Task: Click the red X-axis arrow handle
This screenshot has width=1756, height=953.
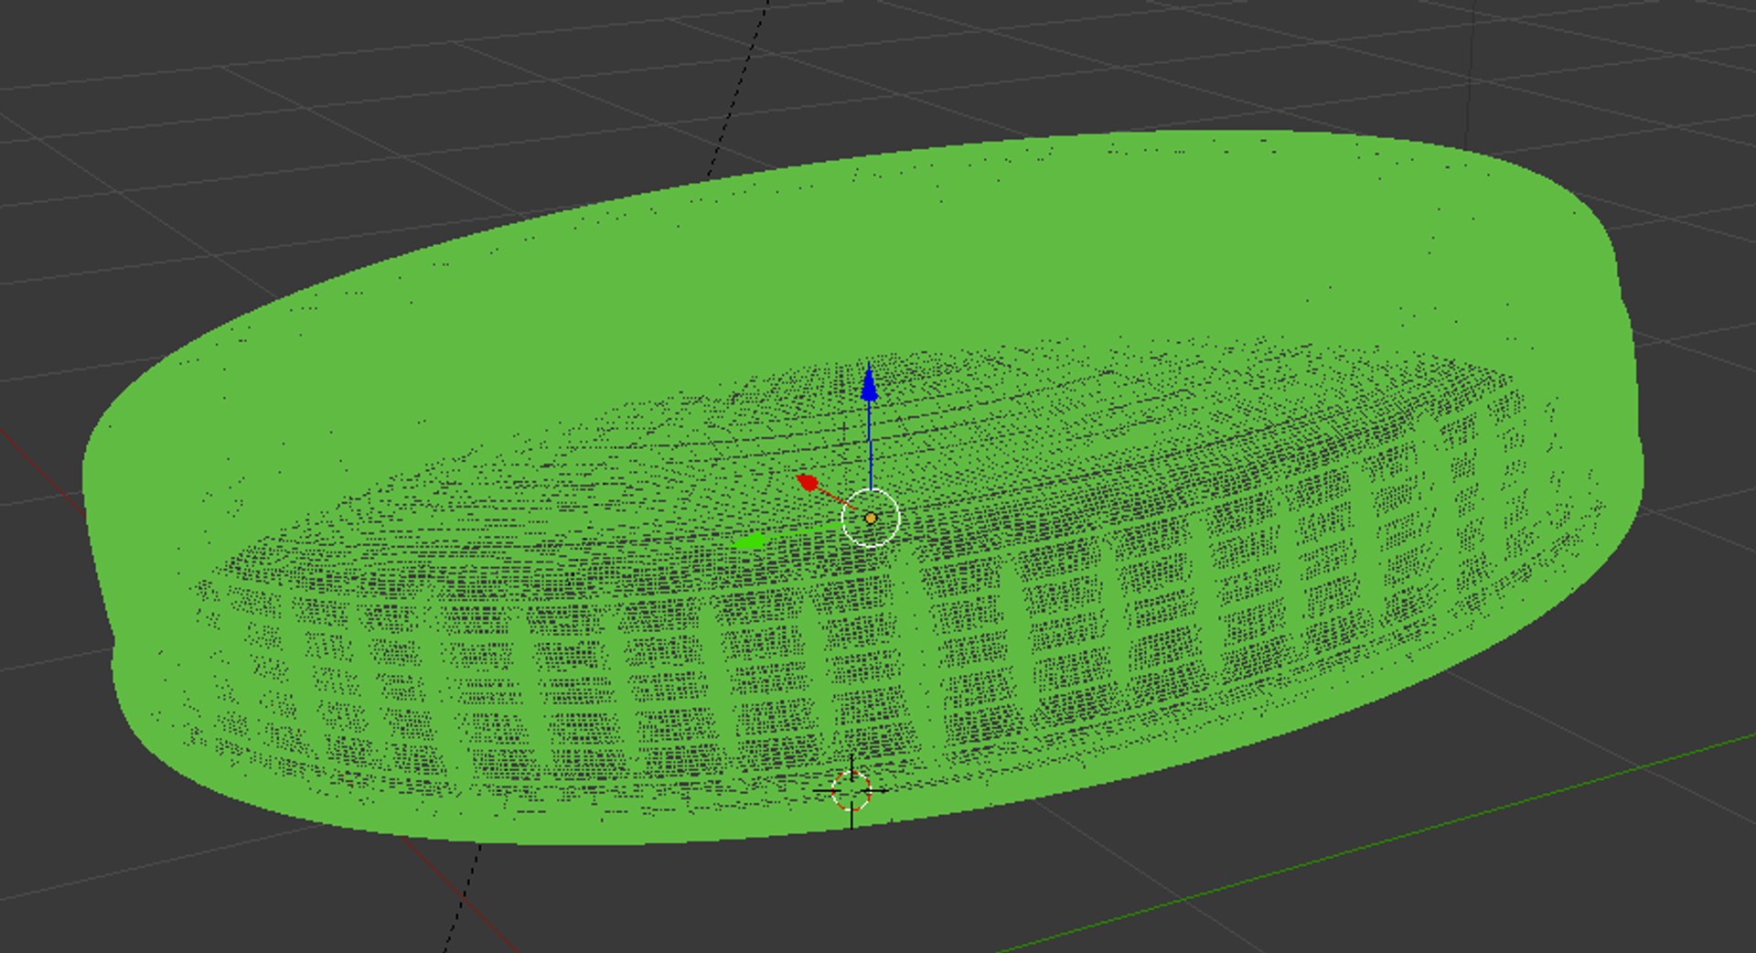Action: [808, 482]
